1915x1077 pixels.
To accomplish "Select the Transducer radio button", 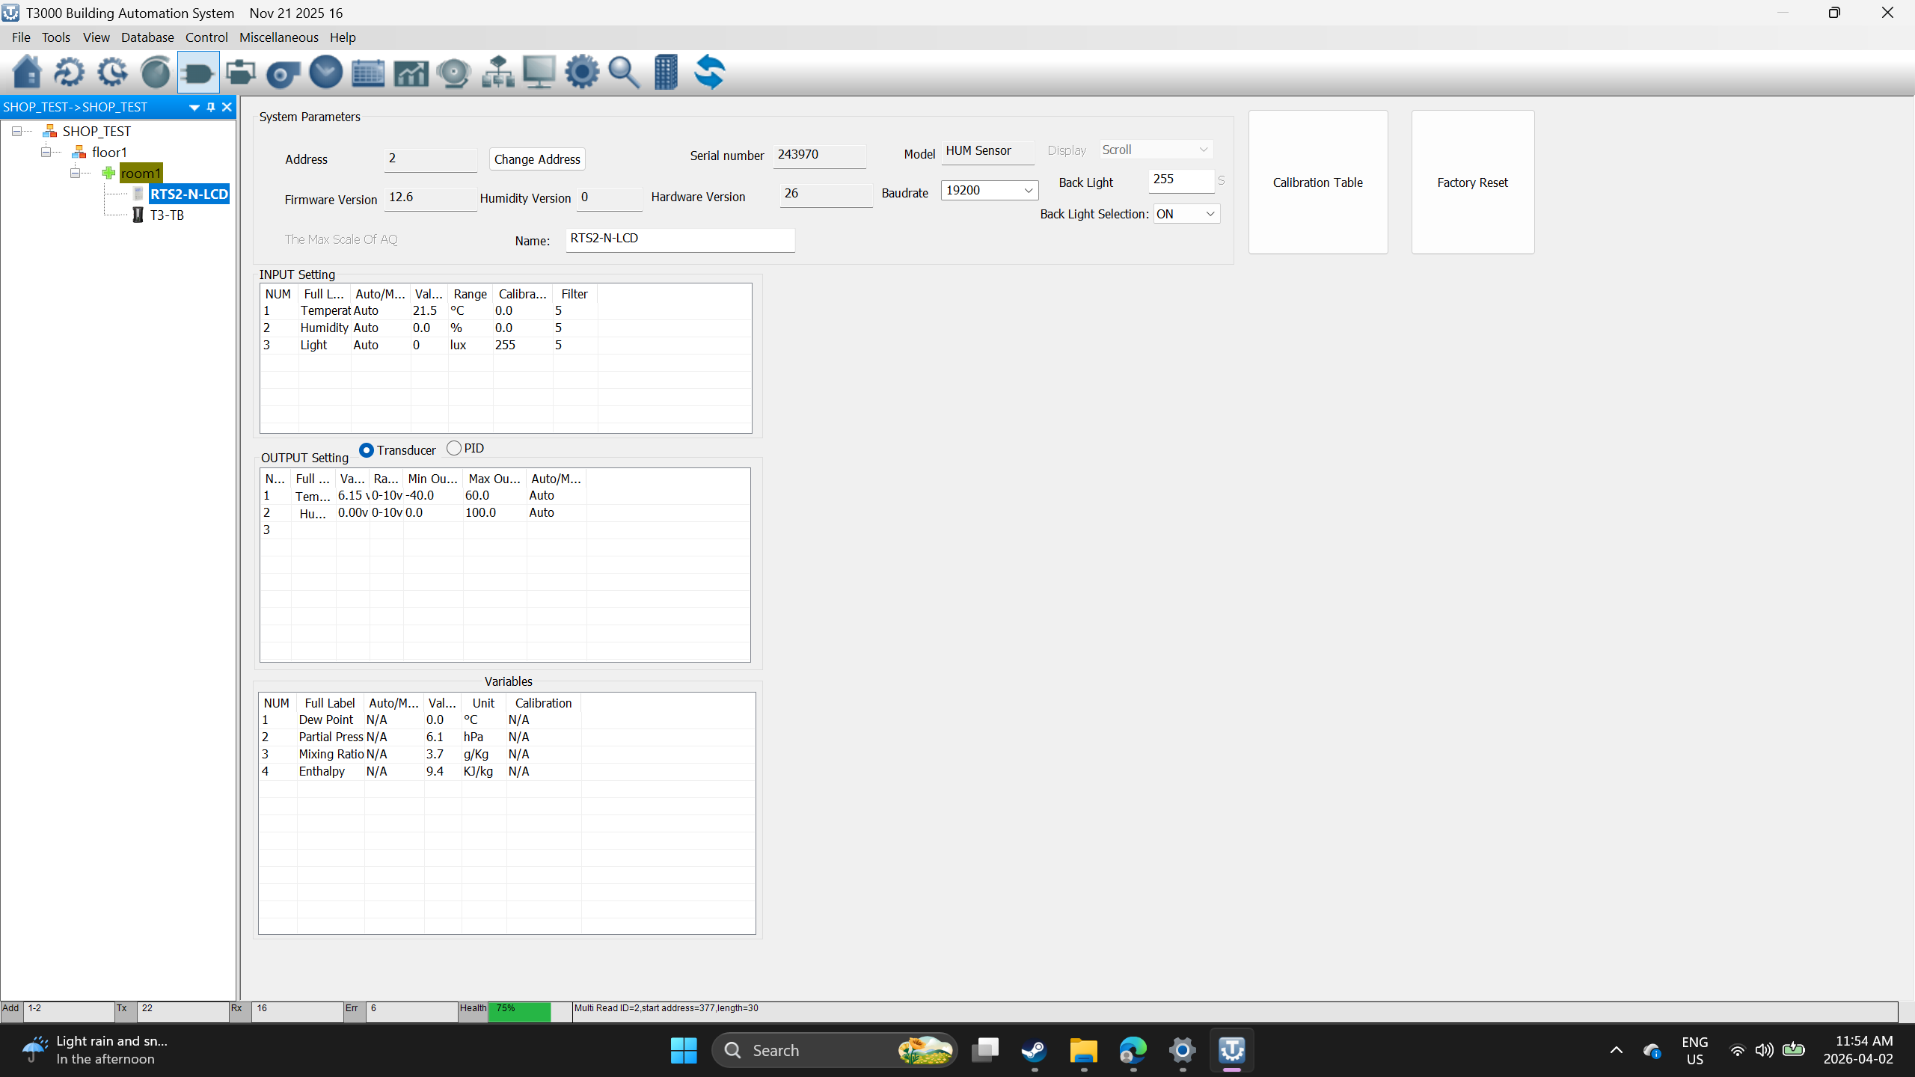I will pyautogui.click(x=367, y=450).
